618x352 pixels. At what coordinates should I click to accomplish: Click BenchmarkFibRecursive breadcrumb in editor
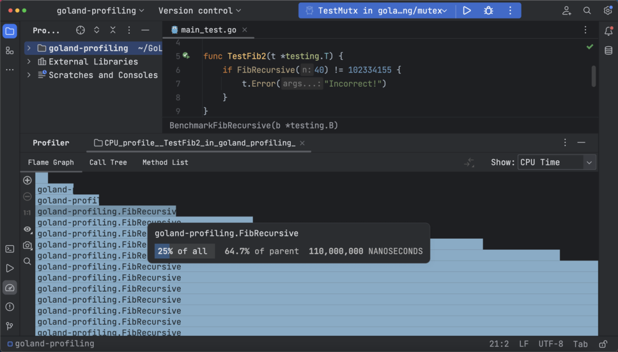[x=254, y=126]
